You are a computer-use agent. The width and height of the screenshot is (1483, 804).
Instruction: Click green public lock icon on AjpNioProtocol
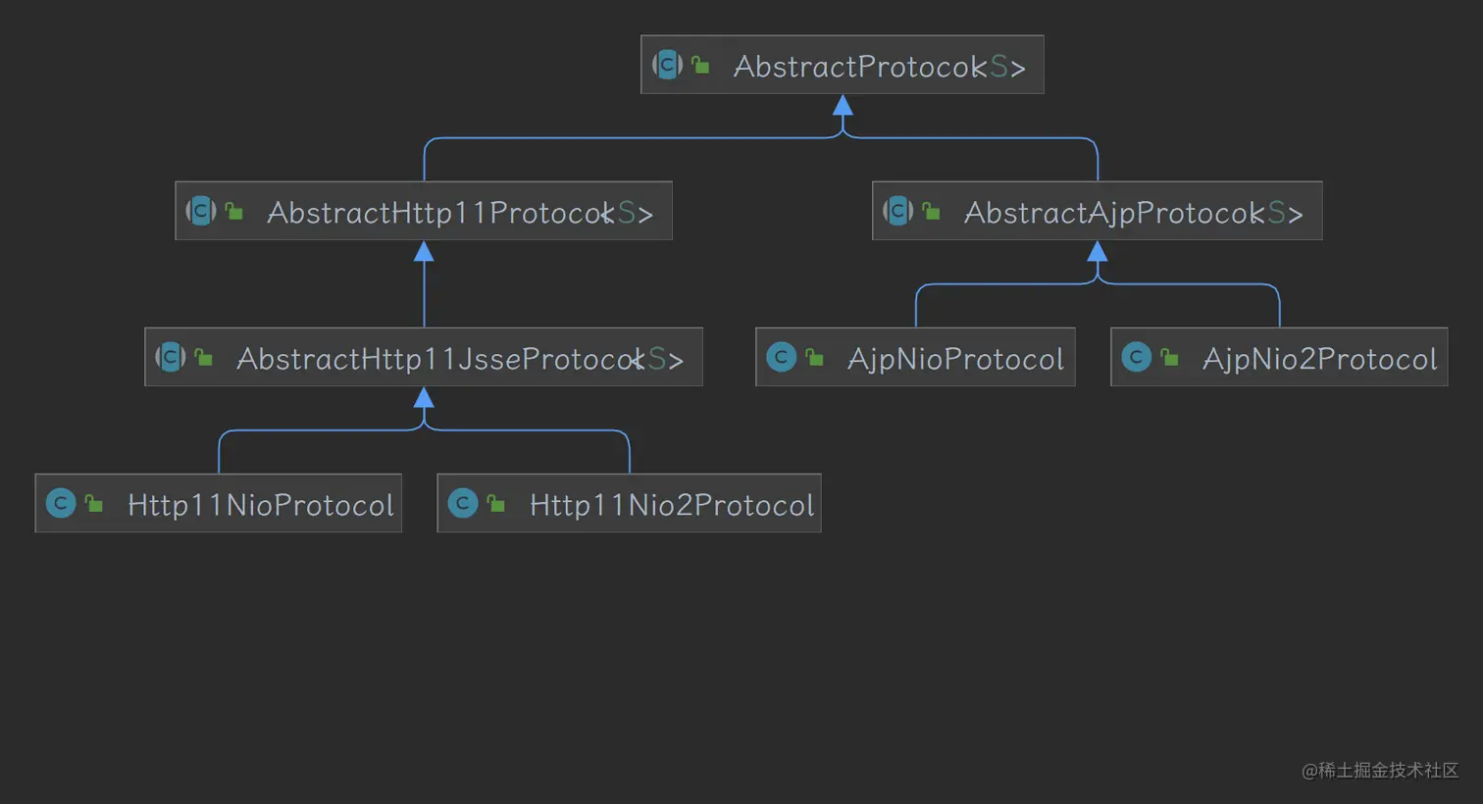(x=814, y=357)
